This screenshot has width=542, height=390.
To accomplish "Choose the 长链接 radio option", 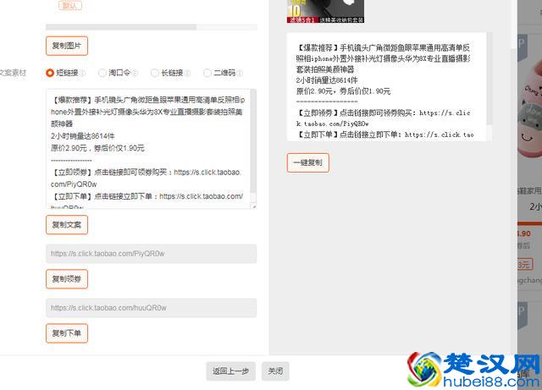I will tap(155, 73).
